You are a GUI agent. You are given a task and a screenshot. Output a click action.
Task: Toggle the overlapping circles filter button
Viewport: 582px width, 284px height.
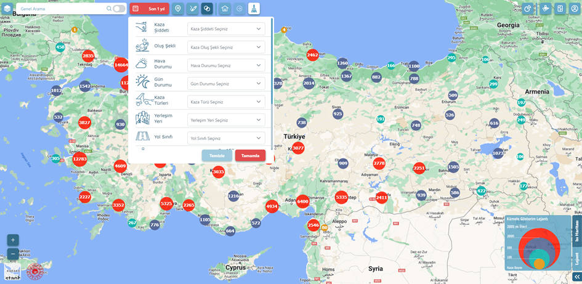pyautogui.click(x=207, y=9)
